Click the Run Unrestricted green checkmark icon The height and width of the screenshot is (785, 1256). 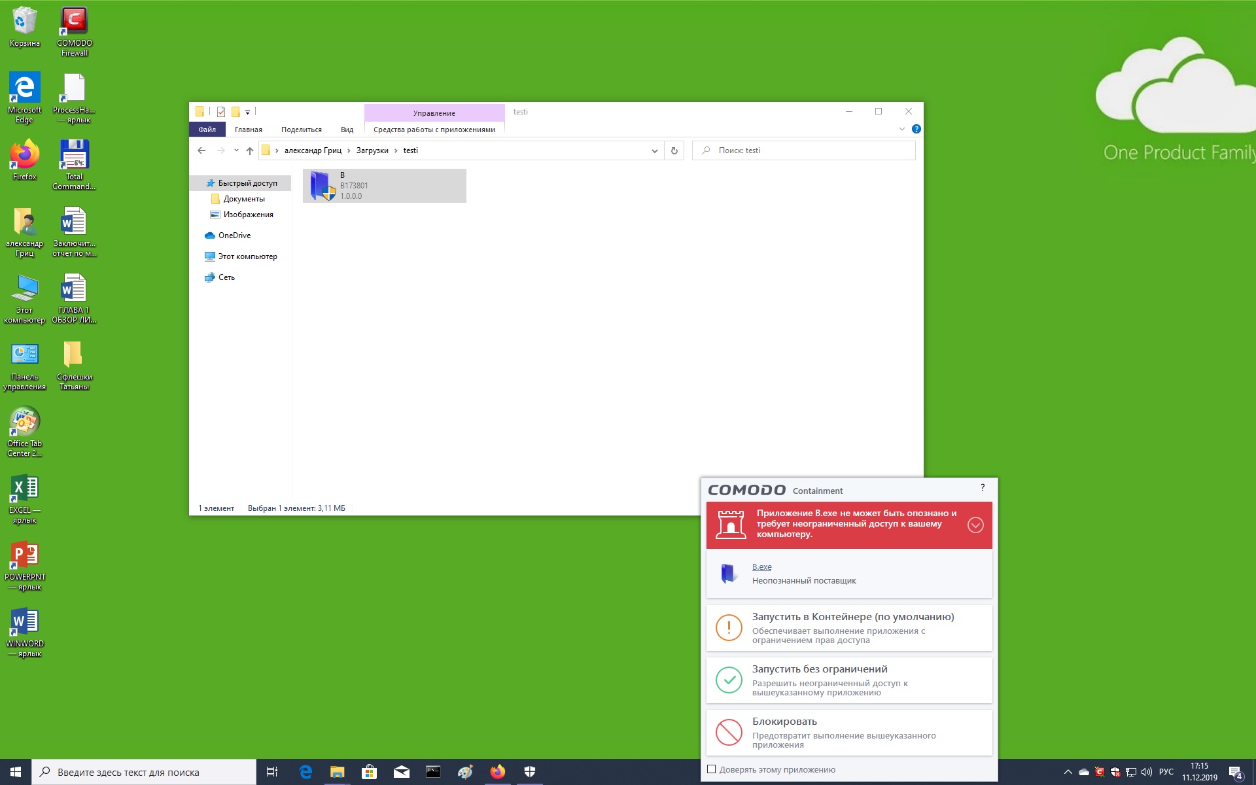click(729, 680)
